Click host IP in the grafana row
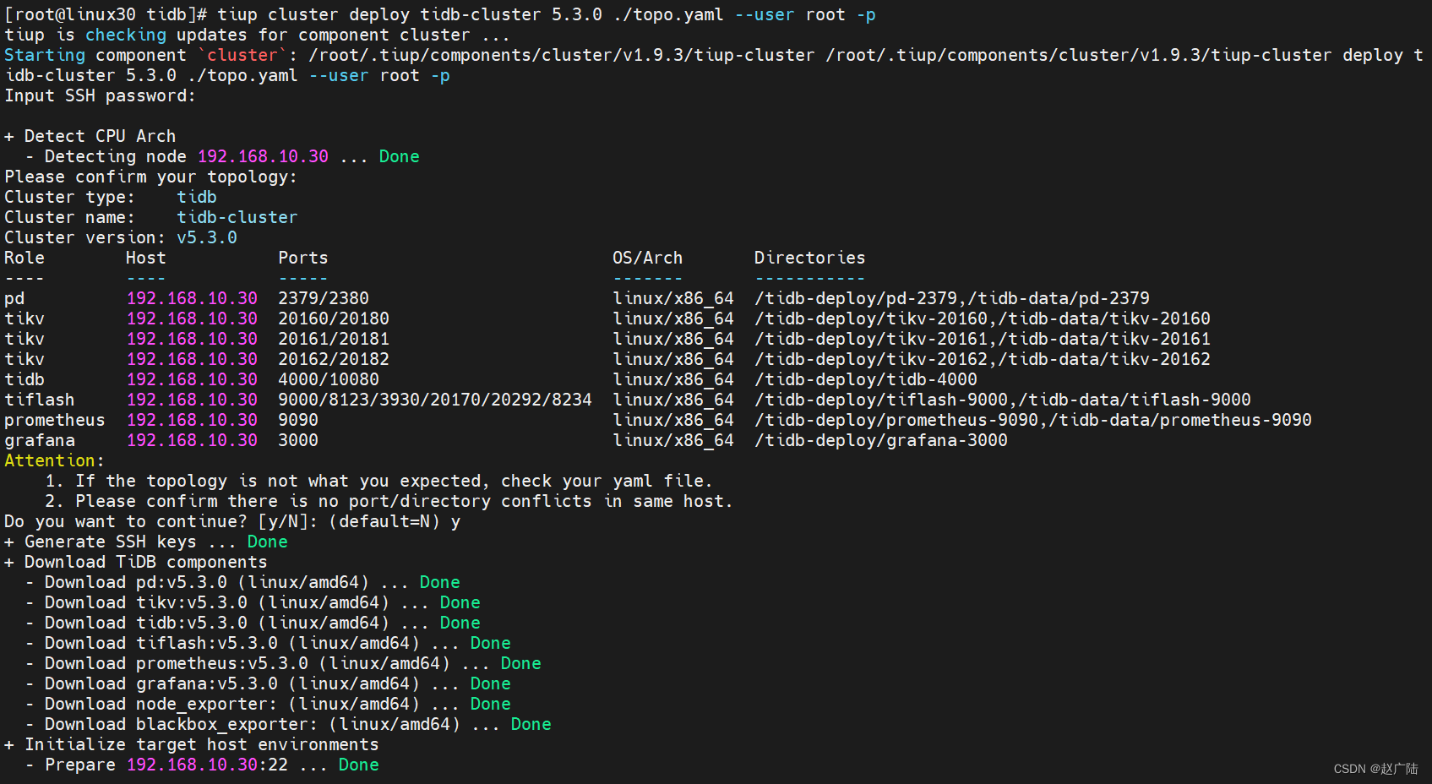1432x784 pixels. coord(192,440)
